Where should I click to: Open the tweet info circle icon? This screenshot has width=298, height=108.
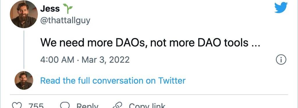(281, 60)
